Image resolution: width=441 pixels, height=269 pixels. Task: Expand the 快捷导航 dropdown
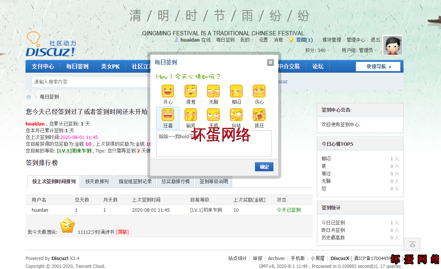click(378, 66)
